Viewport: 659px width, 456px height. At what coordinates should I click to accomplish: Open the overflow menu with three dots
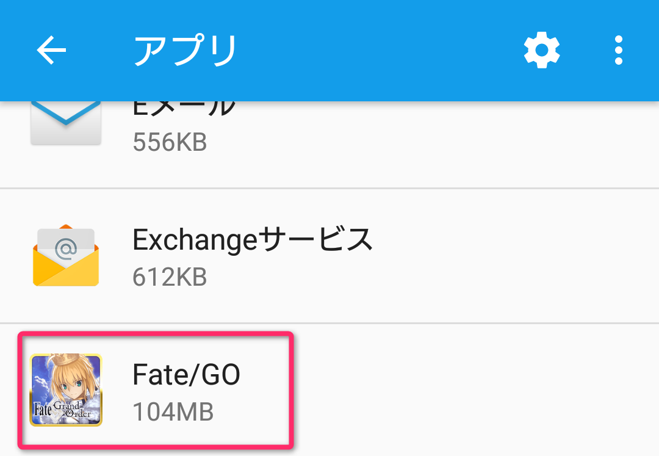(618, 50)
